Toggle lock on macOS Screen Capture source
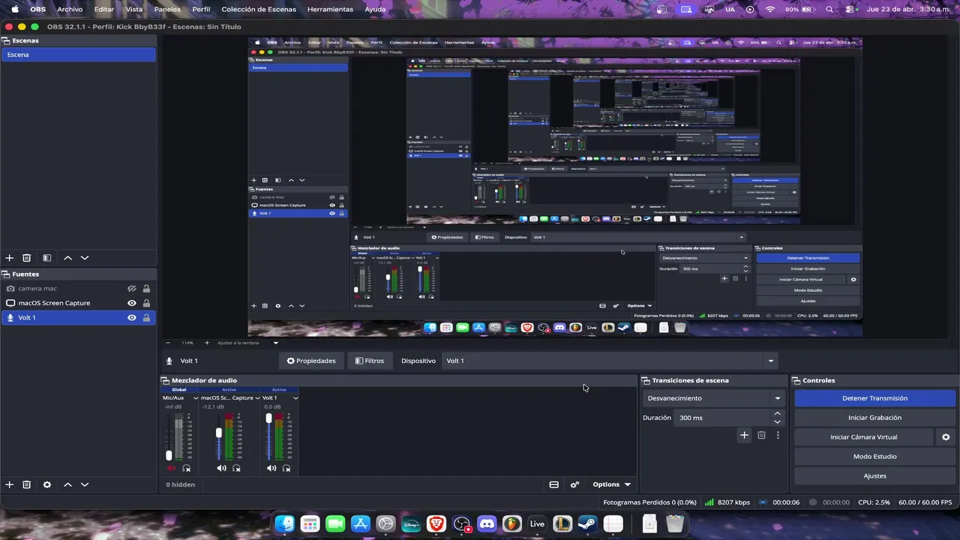The height and width of the screenshot is (540, 960). click(146, 303)
